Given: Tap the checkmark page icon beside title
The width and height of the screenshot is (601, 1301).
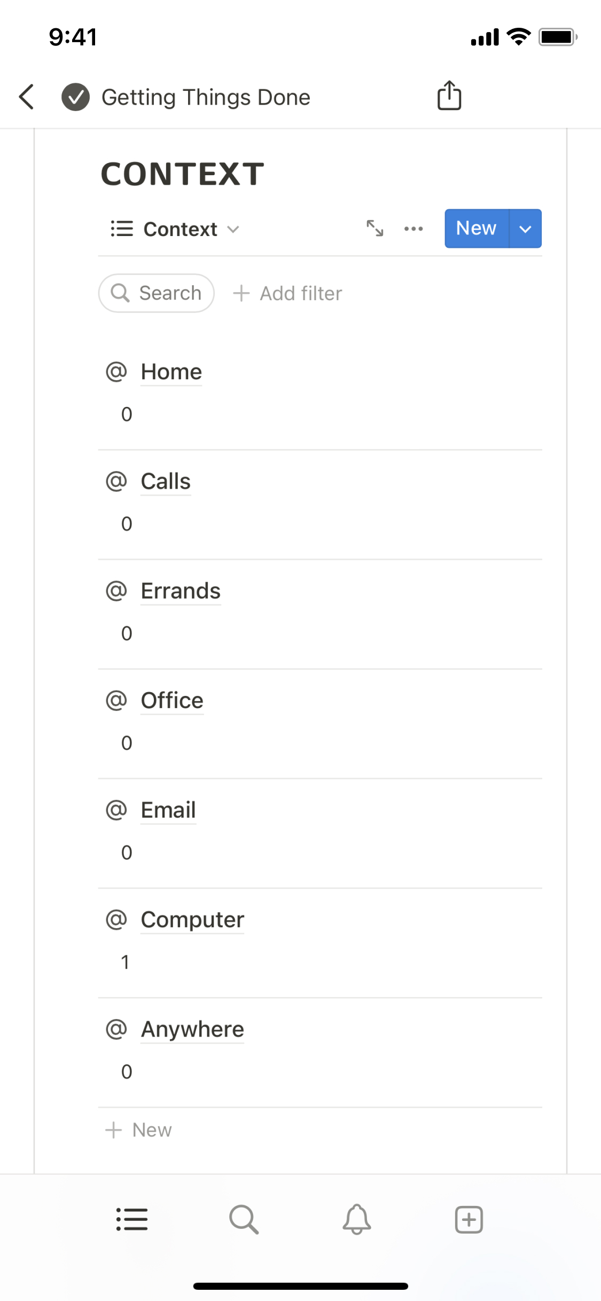Looking at the screenshot, I should [x=75, y=97].
